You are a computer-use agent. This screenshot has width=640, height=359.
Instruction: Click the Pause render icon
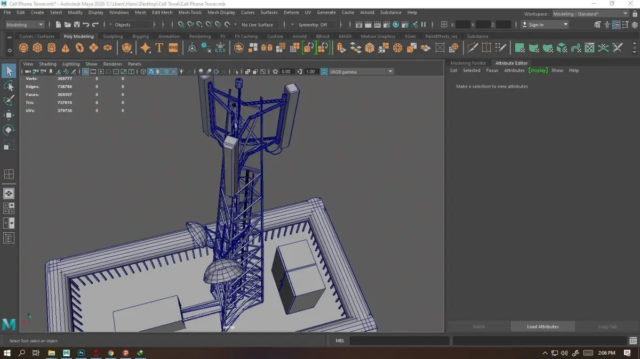[423, 25]
